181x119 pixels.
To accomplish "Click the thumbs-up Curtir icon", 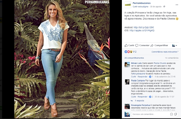I will pyautogui.click(x=126, y=45).
